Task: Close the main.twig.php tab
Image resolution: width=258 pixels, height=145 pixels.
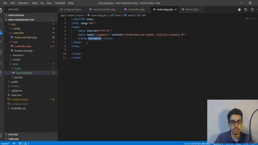Action: coord(176,10)
